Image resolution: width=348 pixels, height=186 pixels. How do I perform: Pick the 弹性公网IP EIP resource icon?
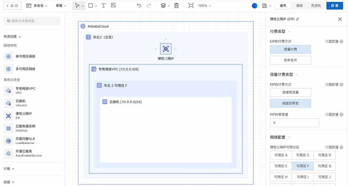click(8, 116)
